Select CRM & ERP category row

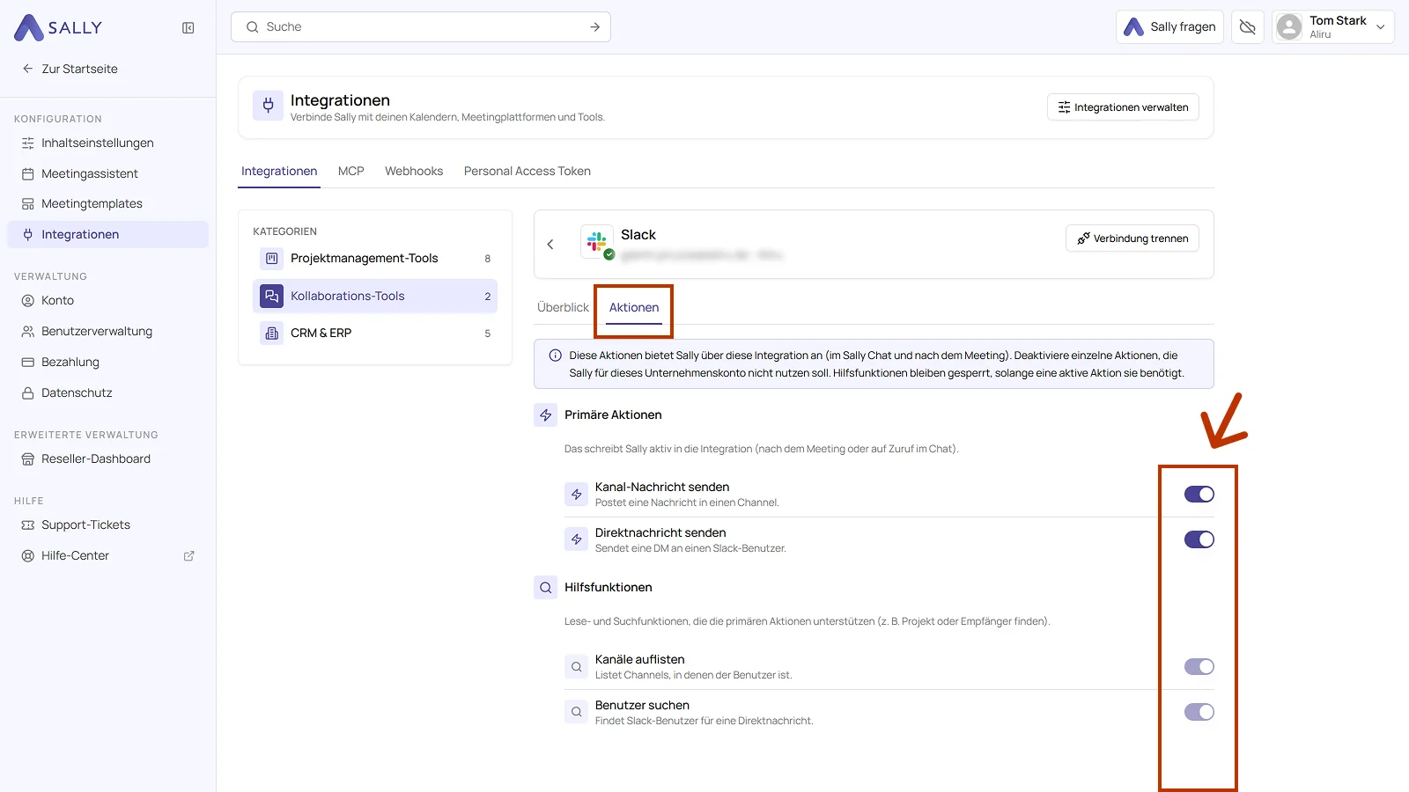click(375, 334)
